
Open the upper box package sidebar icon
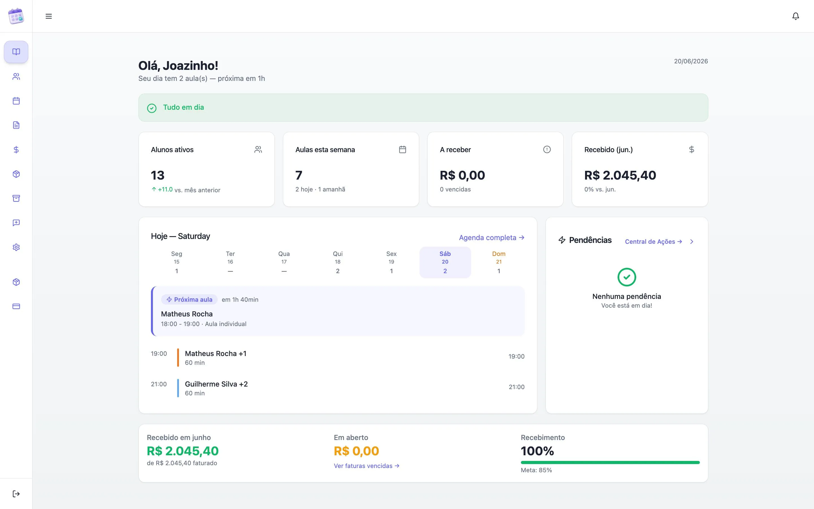[16, 174]
